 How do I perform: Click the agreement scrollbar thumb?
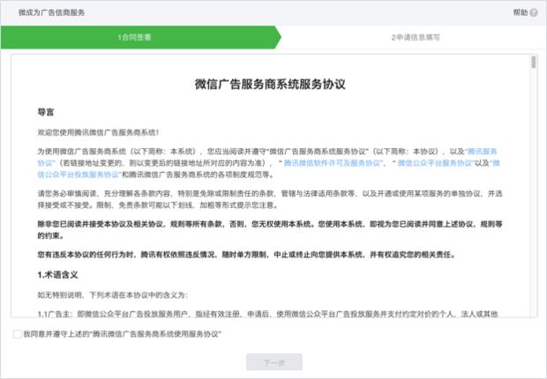coord(534,62)
